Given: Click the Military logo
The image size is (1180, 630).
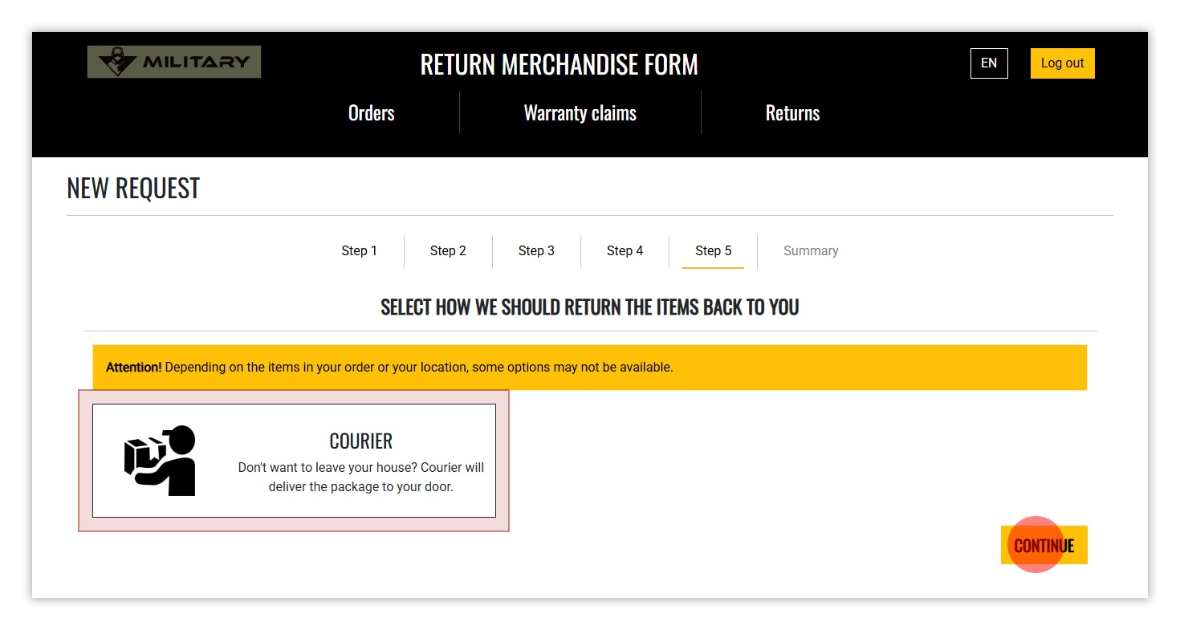Looking at the screenshot, I should 174,62.
